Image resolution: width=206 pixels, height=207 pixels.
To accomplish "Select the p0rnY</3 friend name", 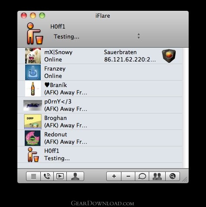I will coord(58,102).
